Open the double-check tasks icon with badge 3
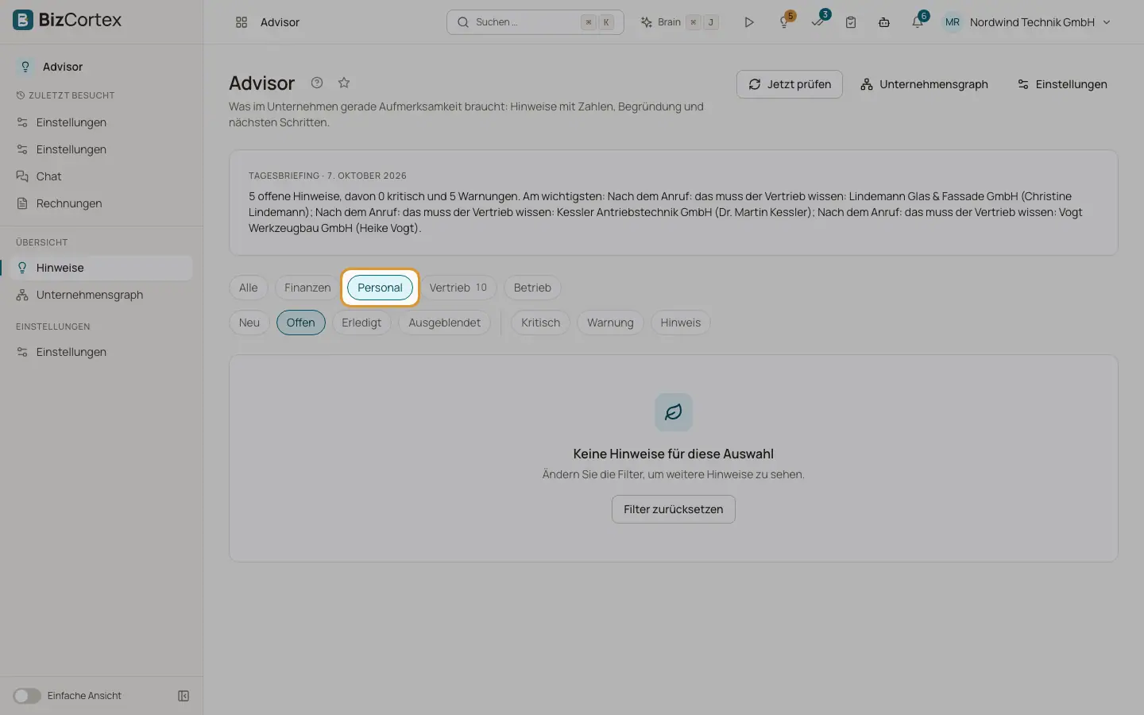 point(818,22)
